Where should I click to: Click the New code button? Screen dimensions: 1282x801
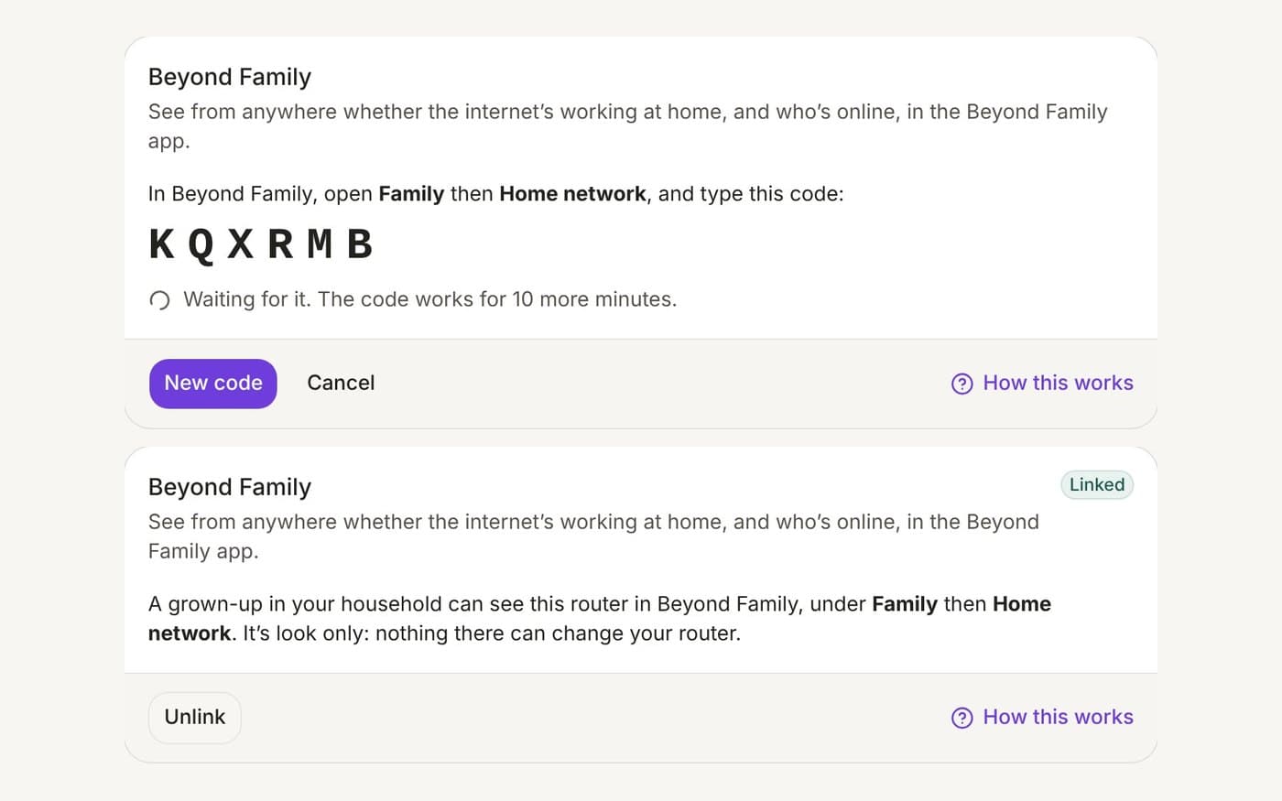(212, 384)
